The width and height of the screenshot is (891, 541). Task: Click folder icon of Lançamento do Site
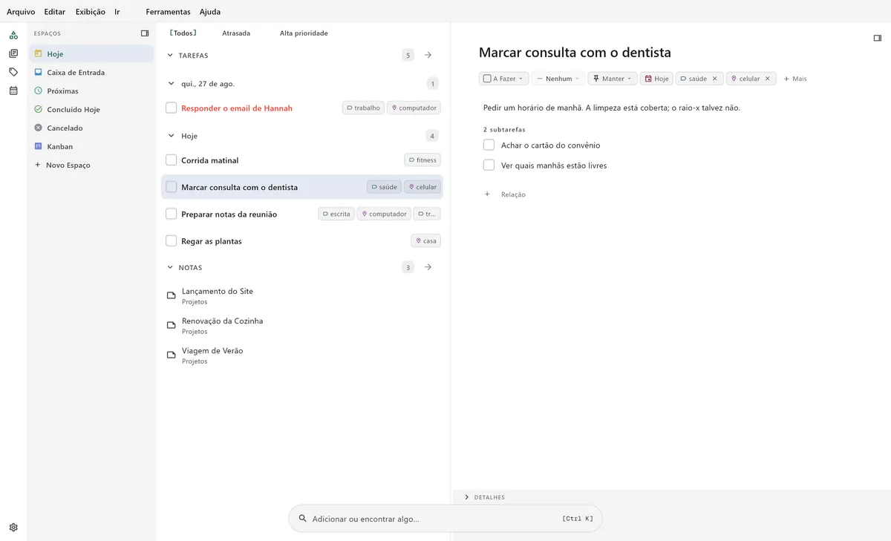(x=172, y=296)
